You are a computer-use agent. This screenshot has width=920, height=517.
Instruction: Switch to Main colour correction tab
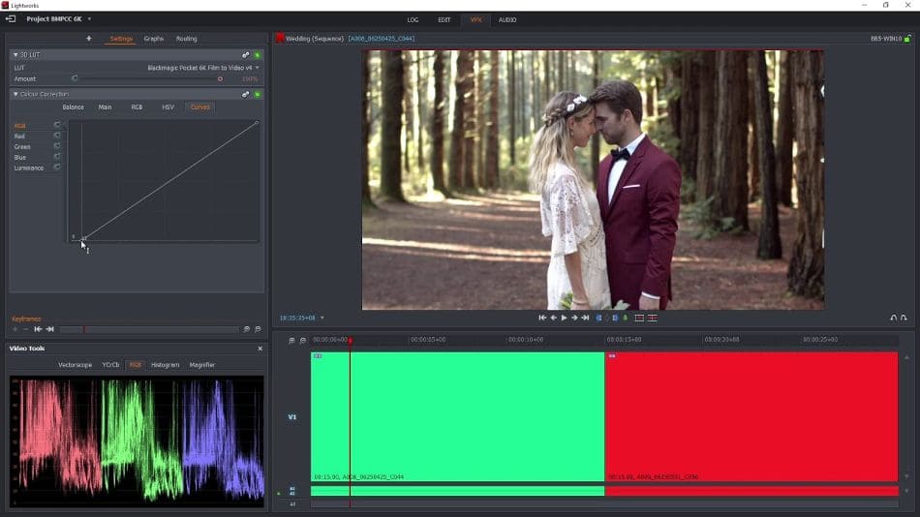point(105,106)
